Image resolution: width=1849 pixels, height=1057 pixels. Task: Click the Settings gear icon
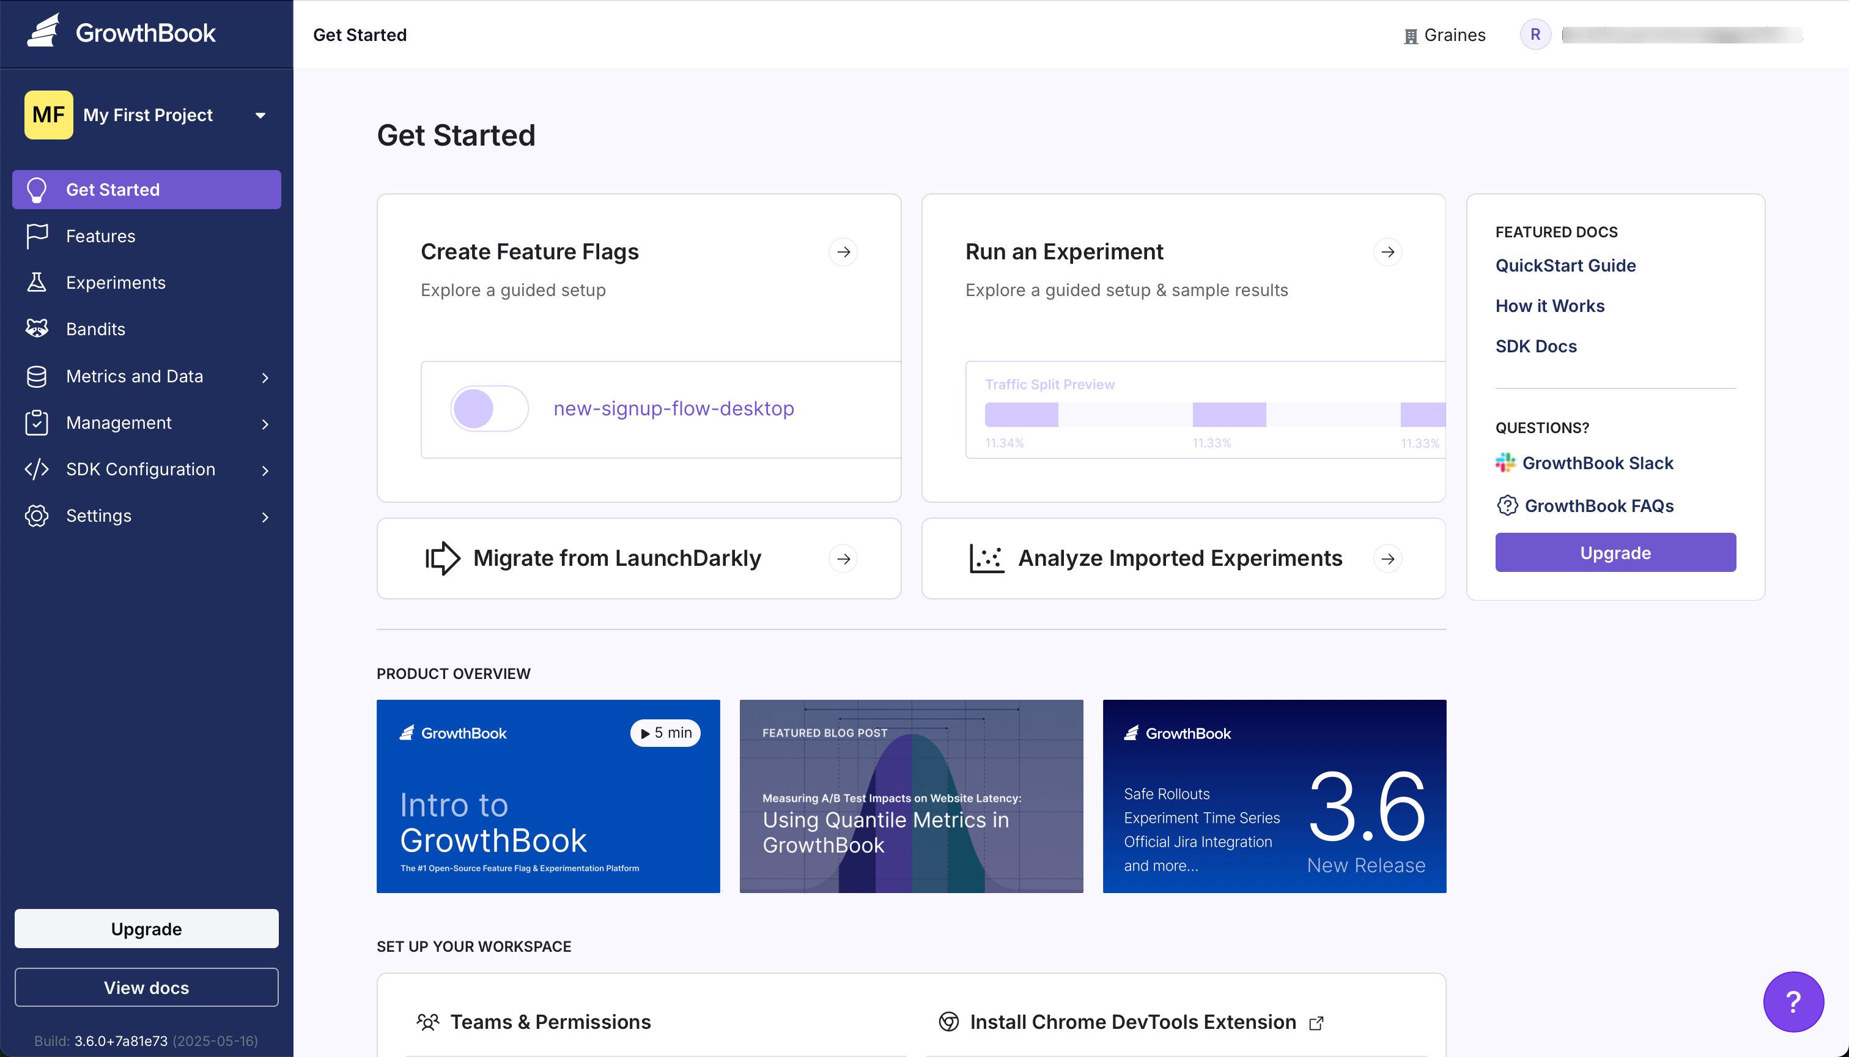click(x=36, y=516)
